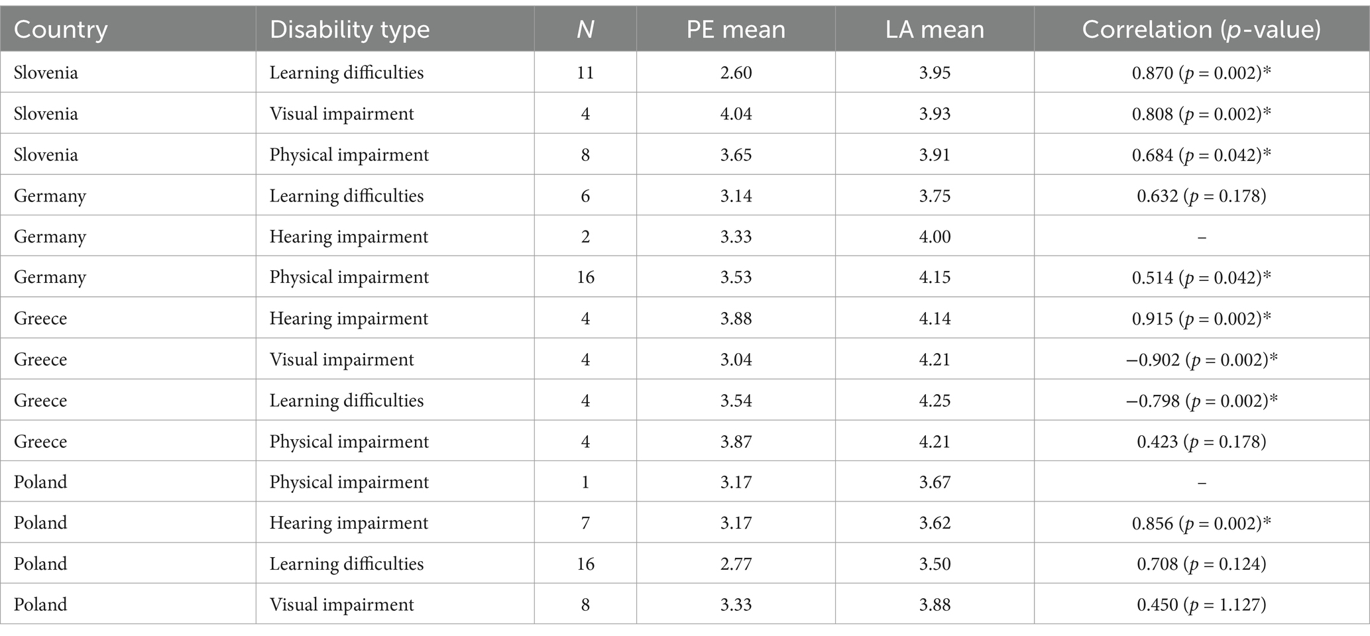Select the LA mean value 4.15
The height and width of the screenshot is (636, 1370).
point(935,277)
